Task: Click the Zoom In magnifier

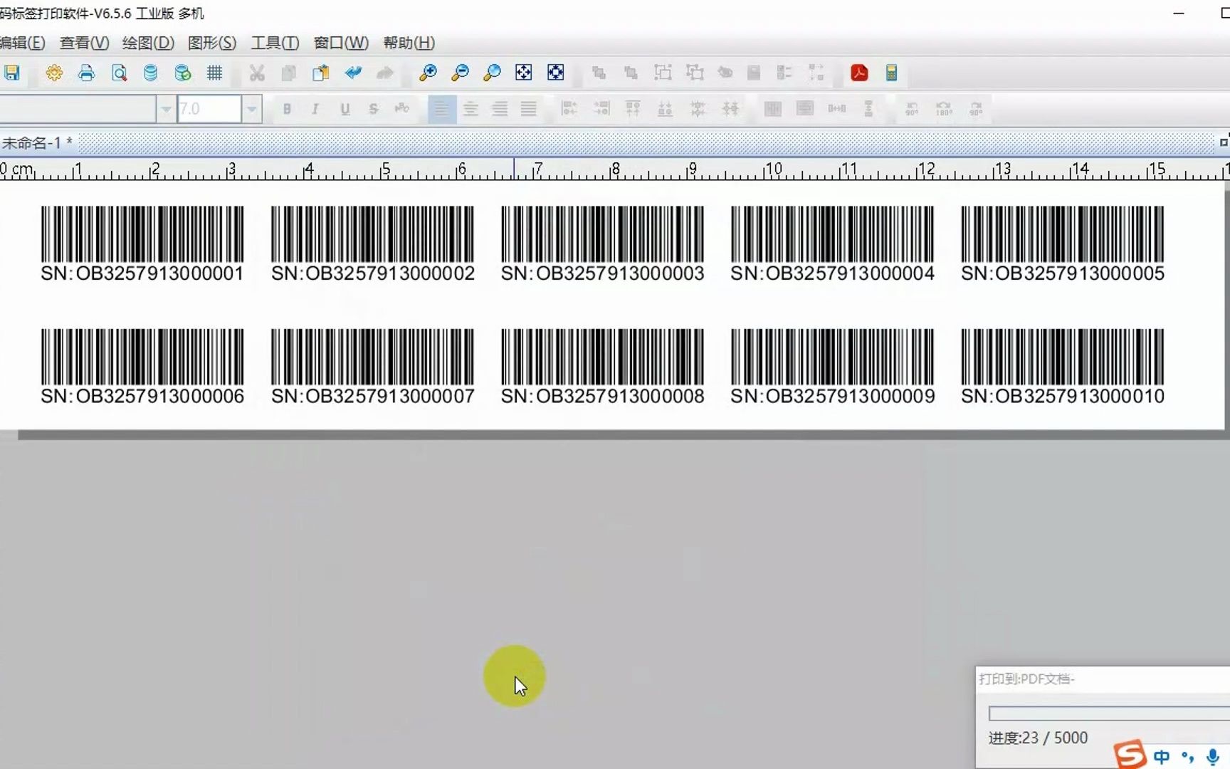Action: coord(428,73)
